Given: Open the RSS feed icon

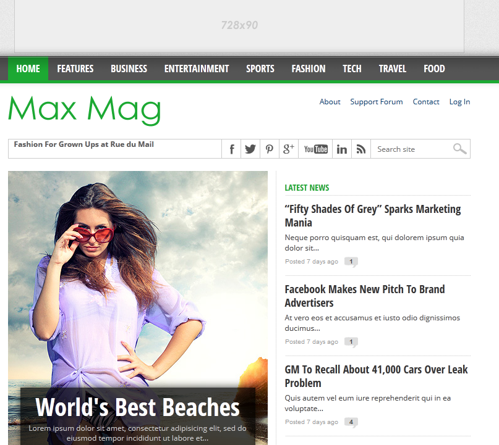Looking at the screenshot, I should pos(361,149).
